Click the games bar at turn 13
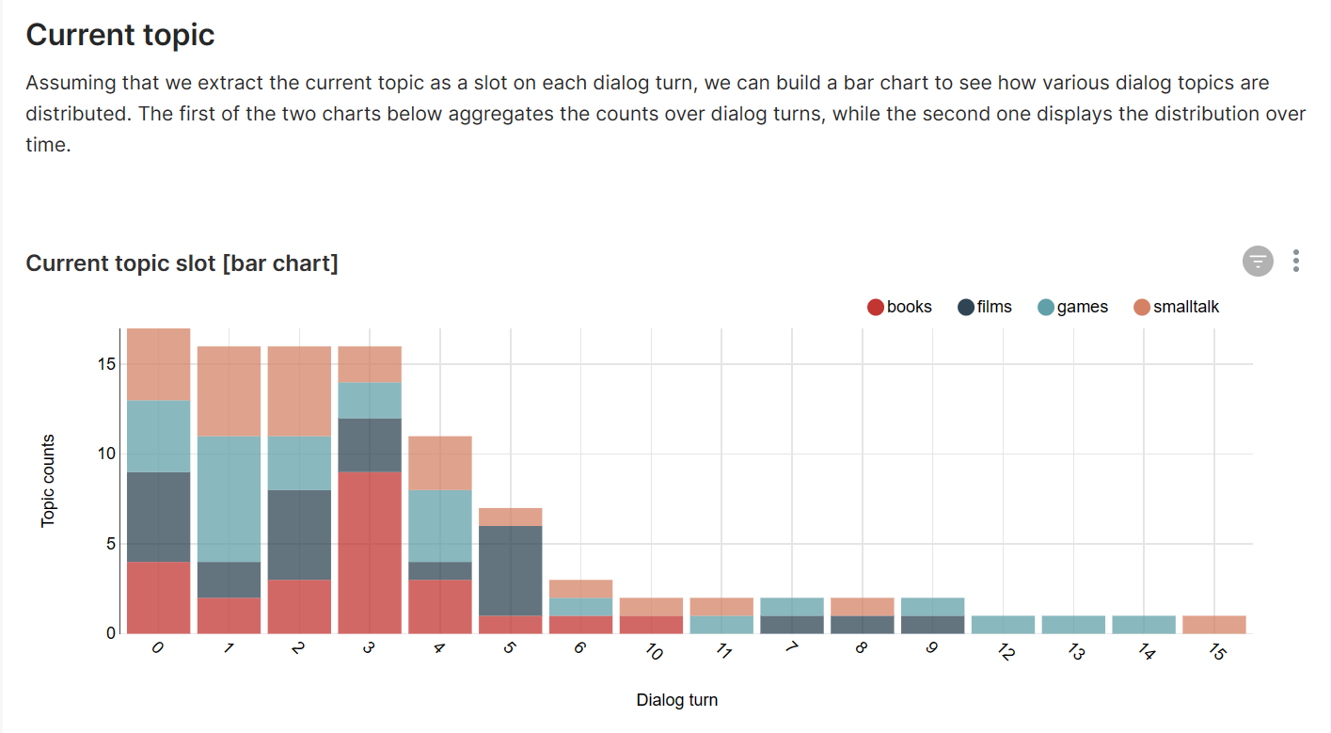The width and height of the screenshot is (1331, 733). pyautogui.click(x=1073, y=625)
